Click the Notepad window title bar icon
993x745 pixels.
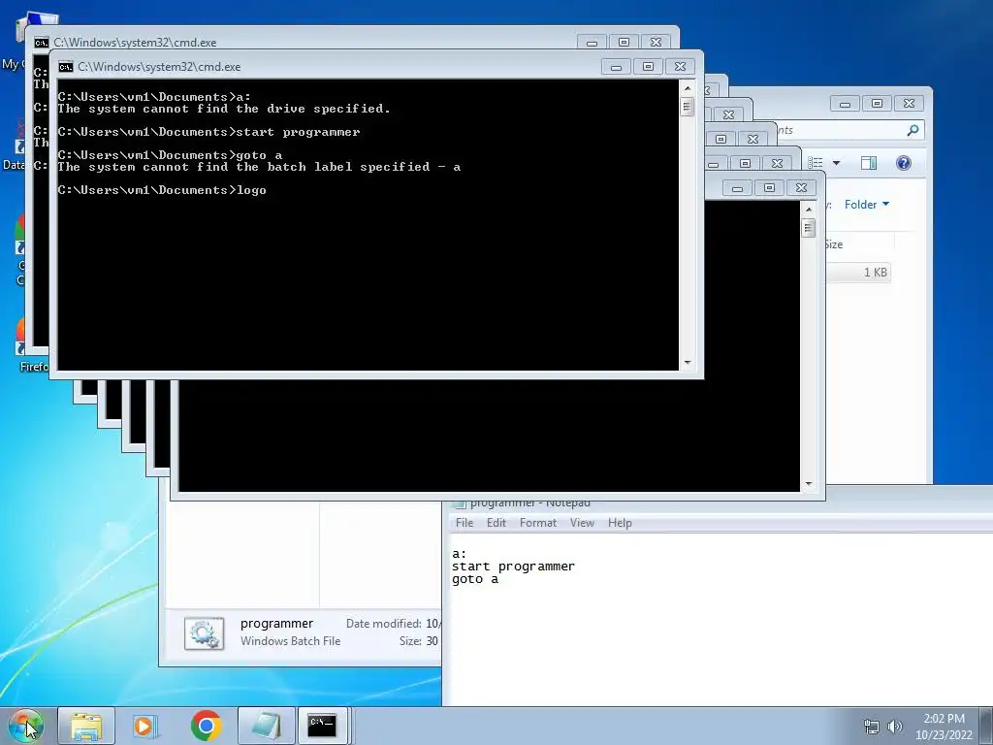[x=459, y=504]
